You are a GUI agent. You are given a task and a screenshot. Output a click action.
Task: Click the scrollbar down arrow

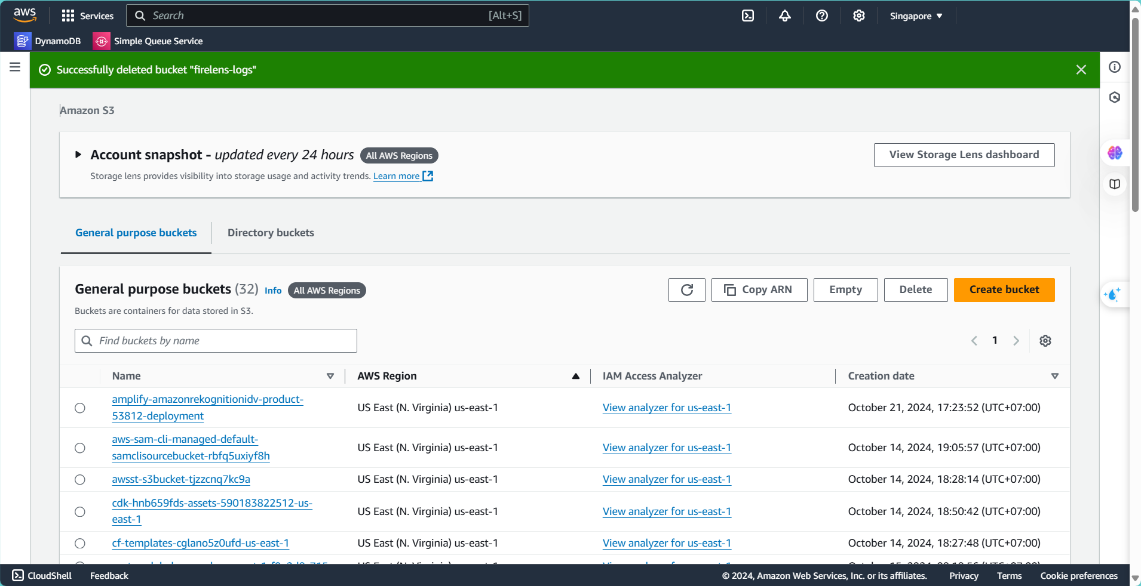(1135, 579)
